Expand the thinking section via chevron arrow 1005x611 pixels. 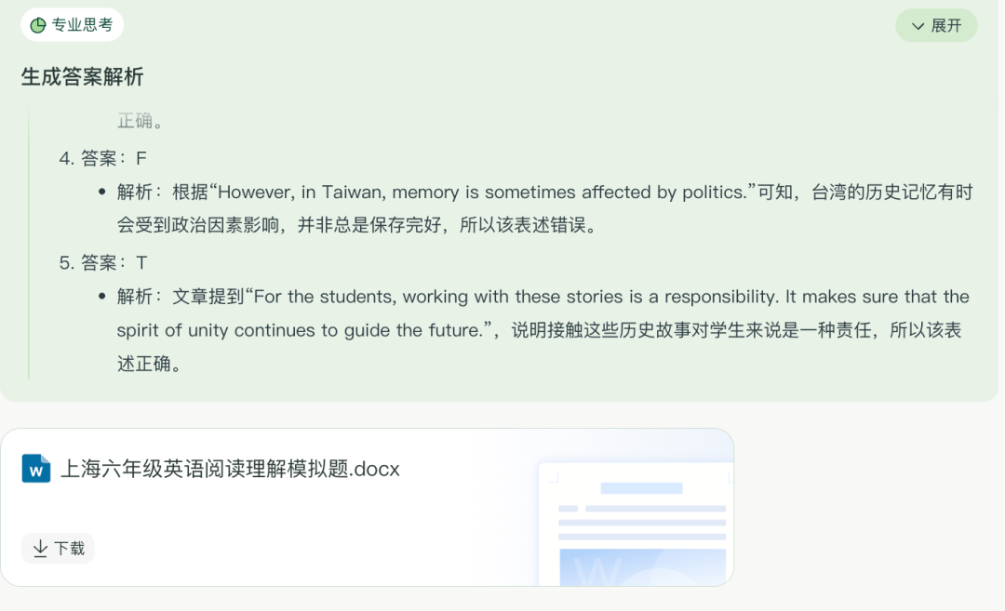918,26
